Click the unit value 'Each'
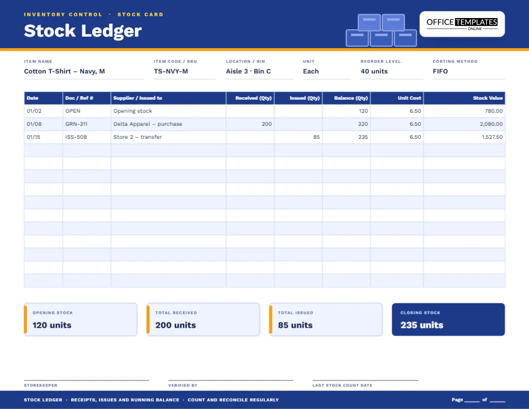The image size is (529, 409). [x=311, y=71]
